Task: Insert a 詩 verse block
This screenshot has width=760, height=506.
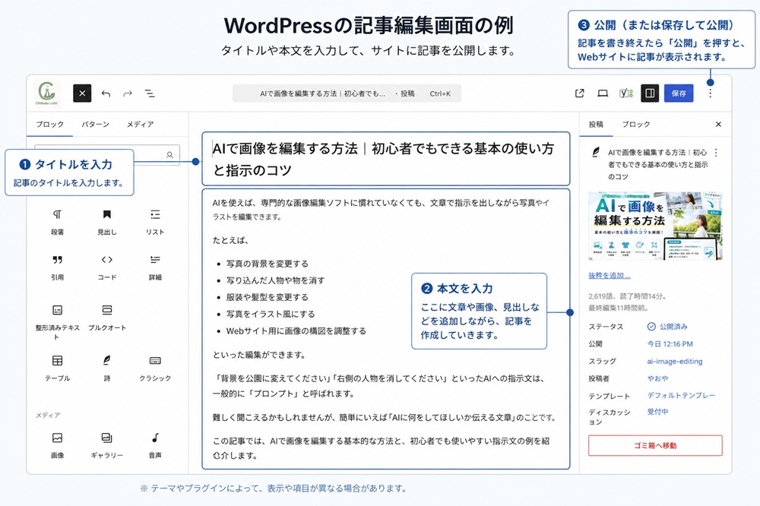Action: click(x=106, y=368)
